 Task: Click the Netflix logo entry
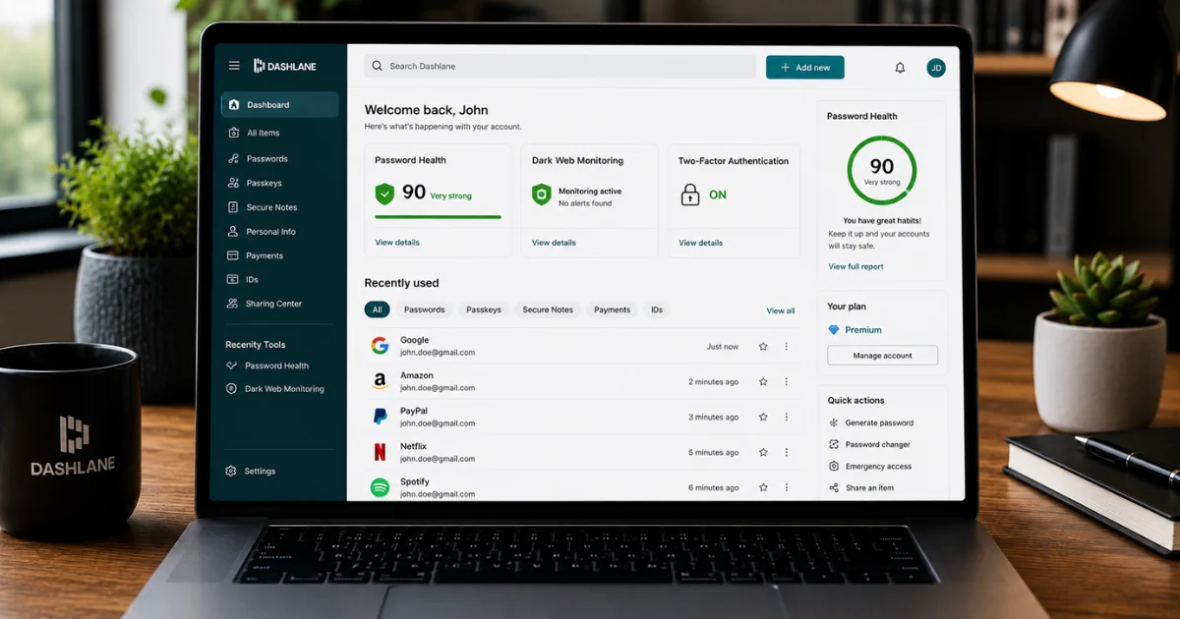(380, 452)
